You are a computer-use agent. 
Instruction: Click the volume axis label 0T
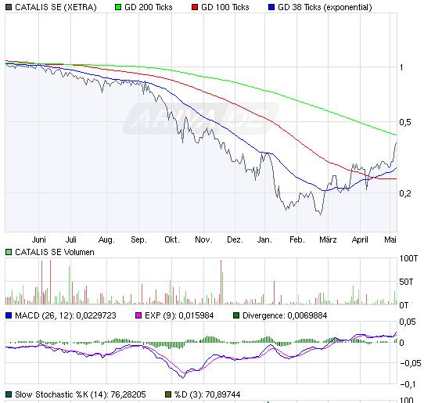pos(404,305)
